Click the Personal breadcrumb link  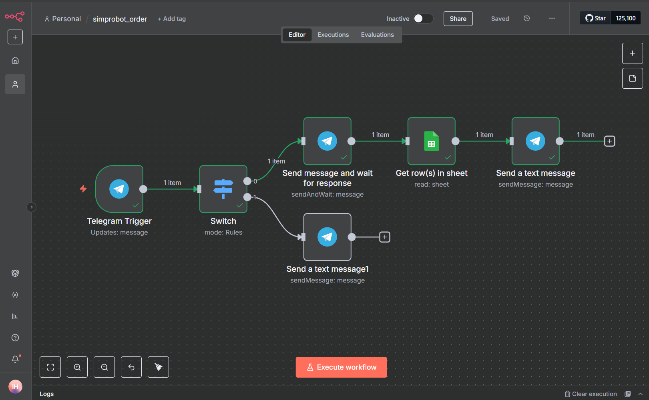tap(63, 19)
